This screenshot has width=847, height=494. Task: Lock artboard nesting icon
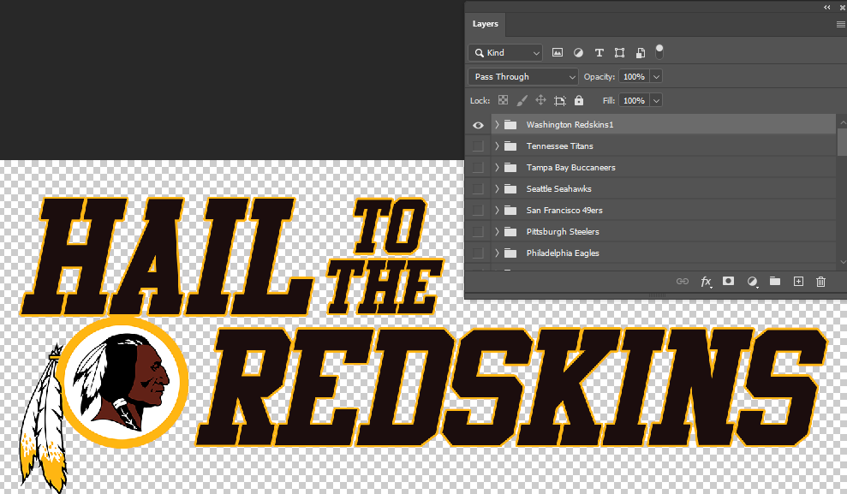[559, 100]
